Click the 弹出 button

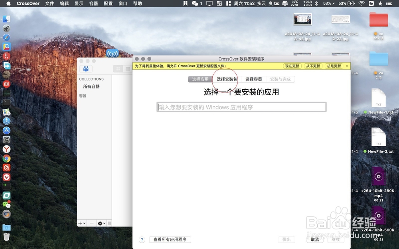click(286, 239)
